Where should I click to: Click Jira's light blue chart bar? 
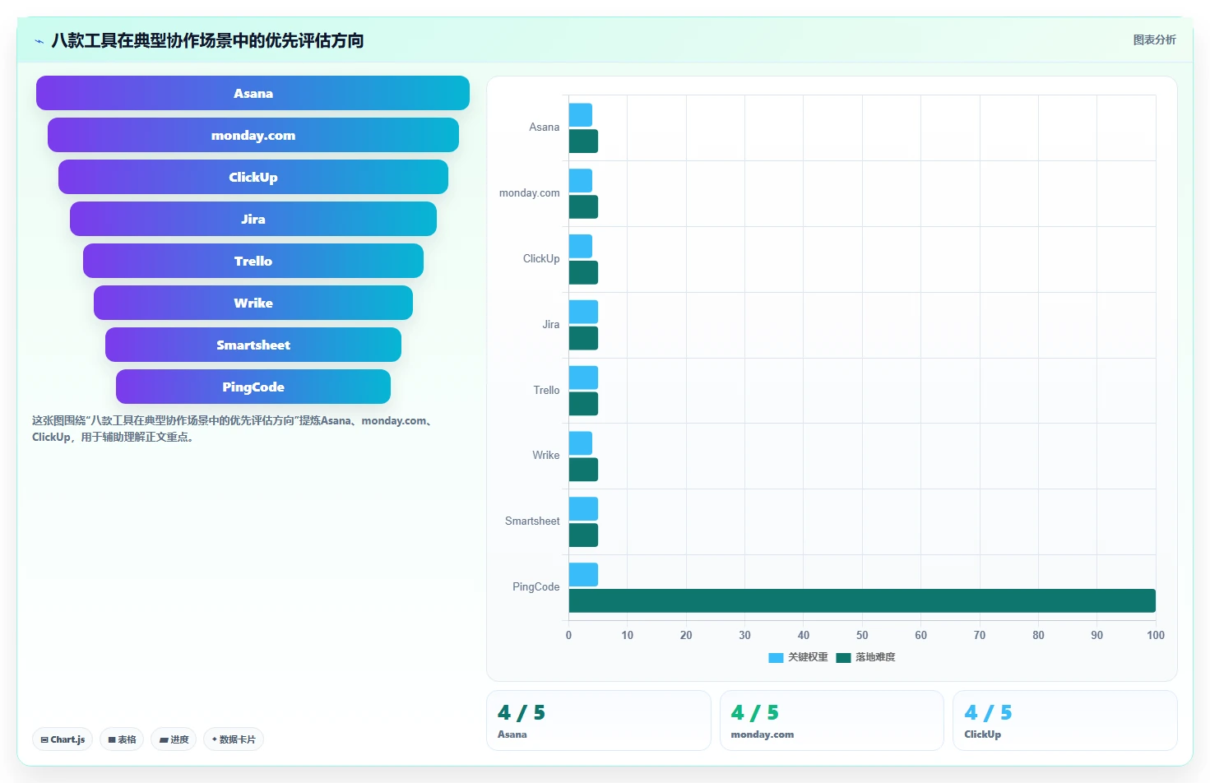[583, 312]
